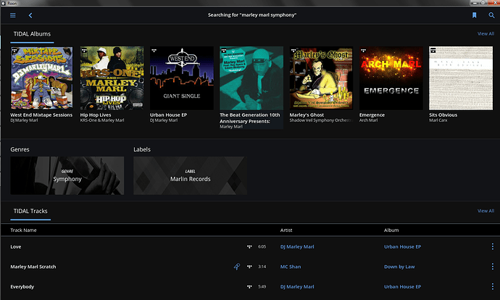500x300 pixels.
Task: Open three-dot menu for Marley Marl Scratch
Action: click(492, 267)
